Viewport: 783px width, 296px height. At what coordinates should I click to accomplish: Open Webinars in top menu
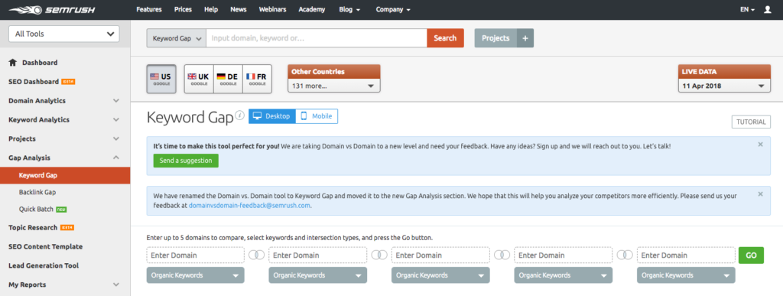[273, 9]
